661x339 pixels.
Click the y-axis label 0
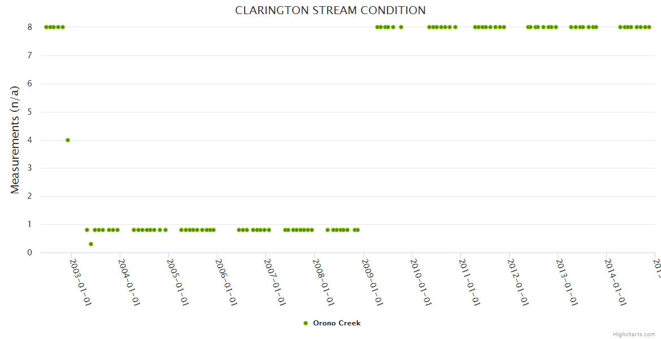[x=30, y=253]
